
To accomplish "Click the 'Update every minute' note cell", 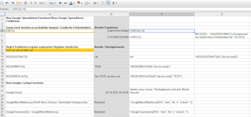I will tap(162, 91).
